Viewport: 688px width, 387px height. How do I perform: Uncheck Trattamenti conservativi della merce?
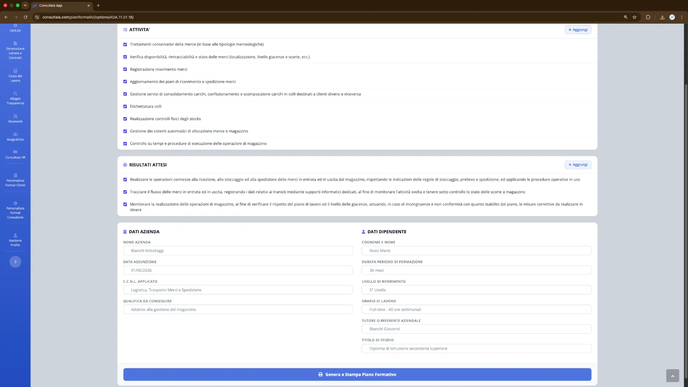pos(125,44)
